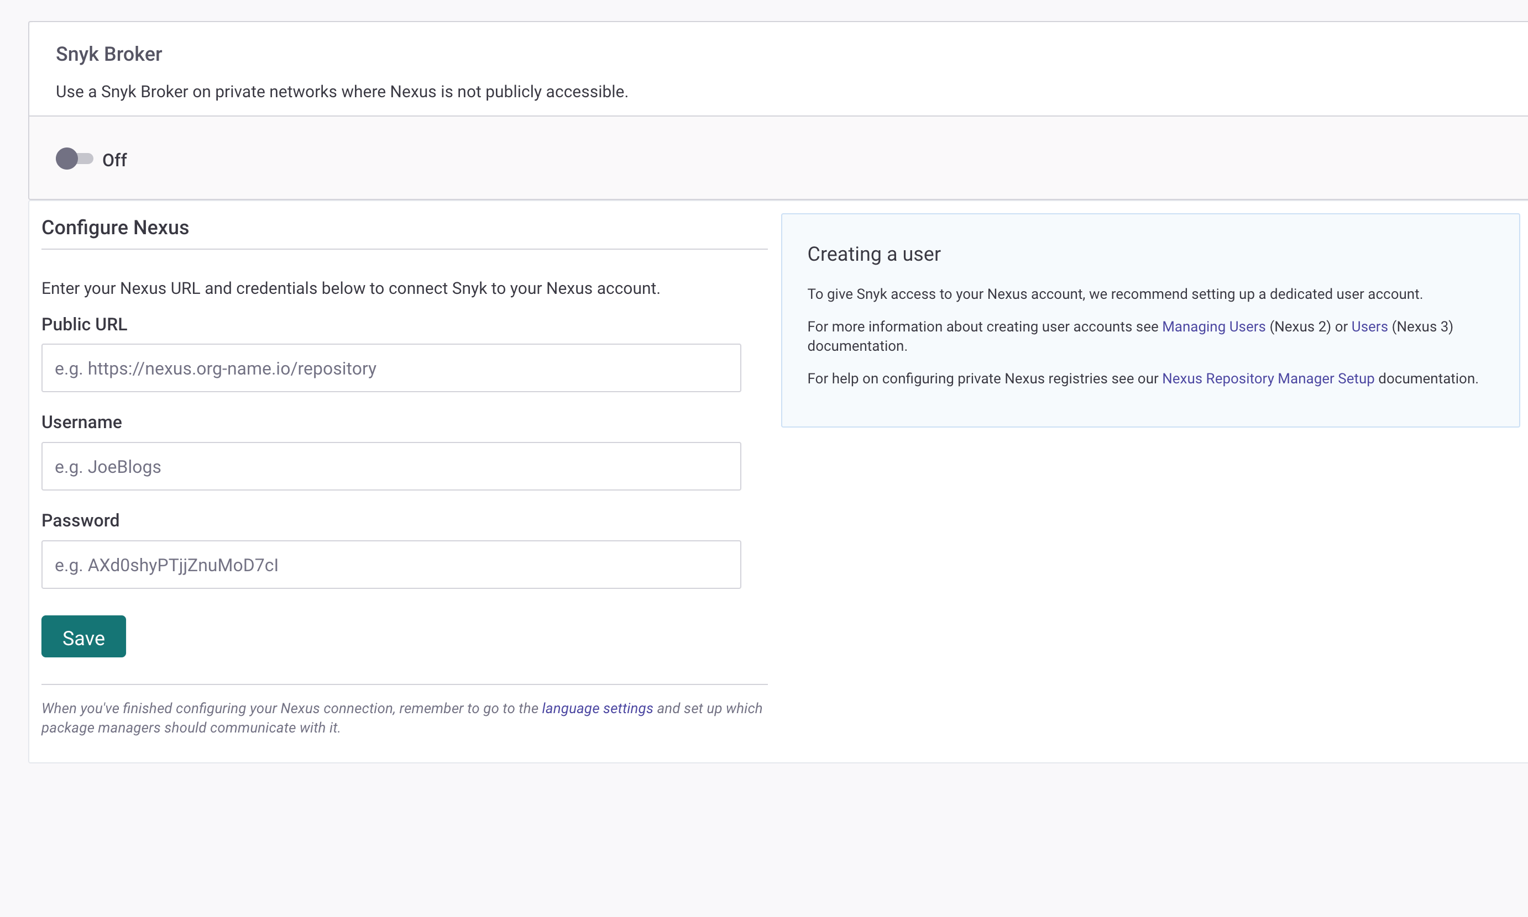The width and height of the screenshot is (1528, 917).
Task: Click the 'Configure Nexus' heading
Action: (115, 228)
